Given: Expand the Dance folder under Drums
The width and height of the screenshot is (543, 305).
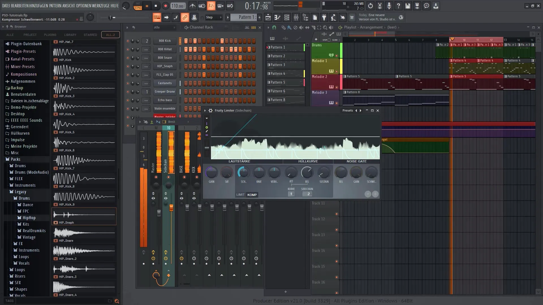Looking at the screenshot, I should tap(28, 205).
